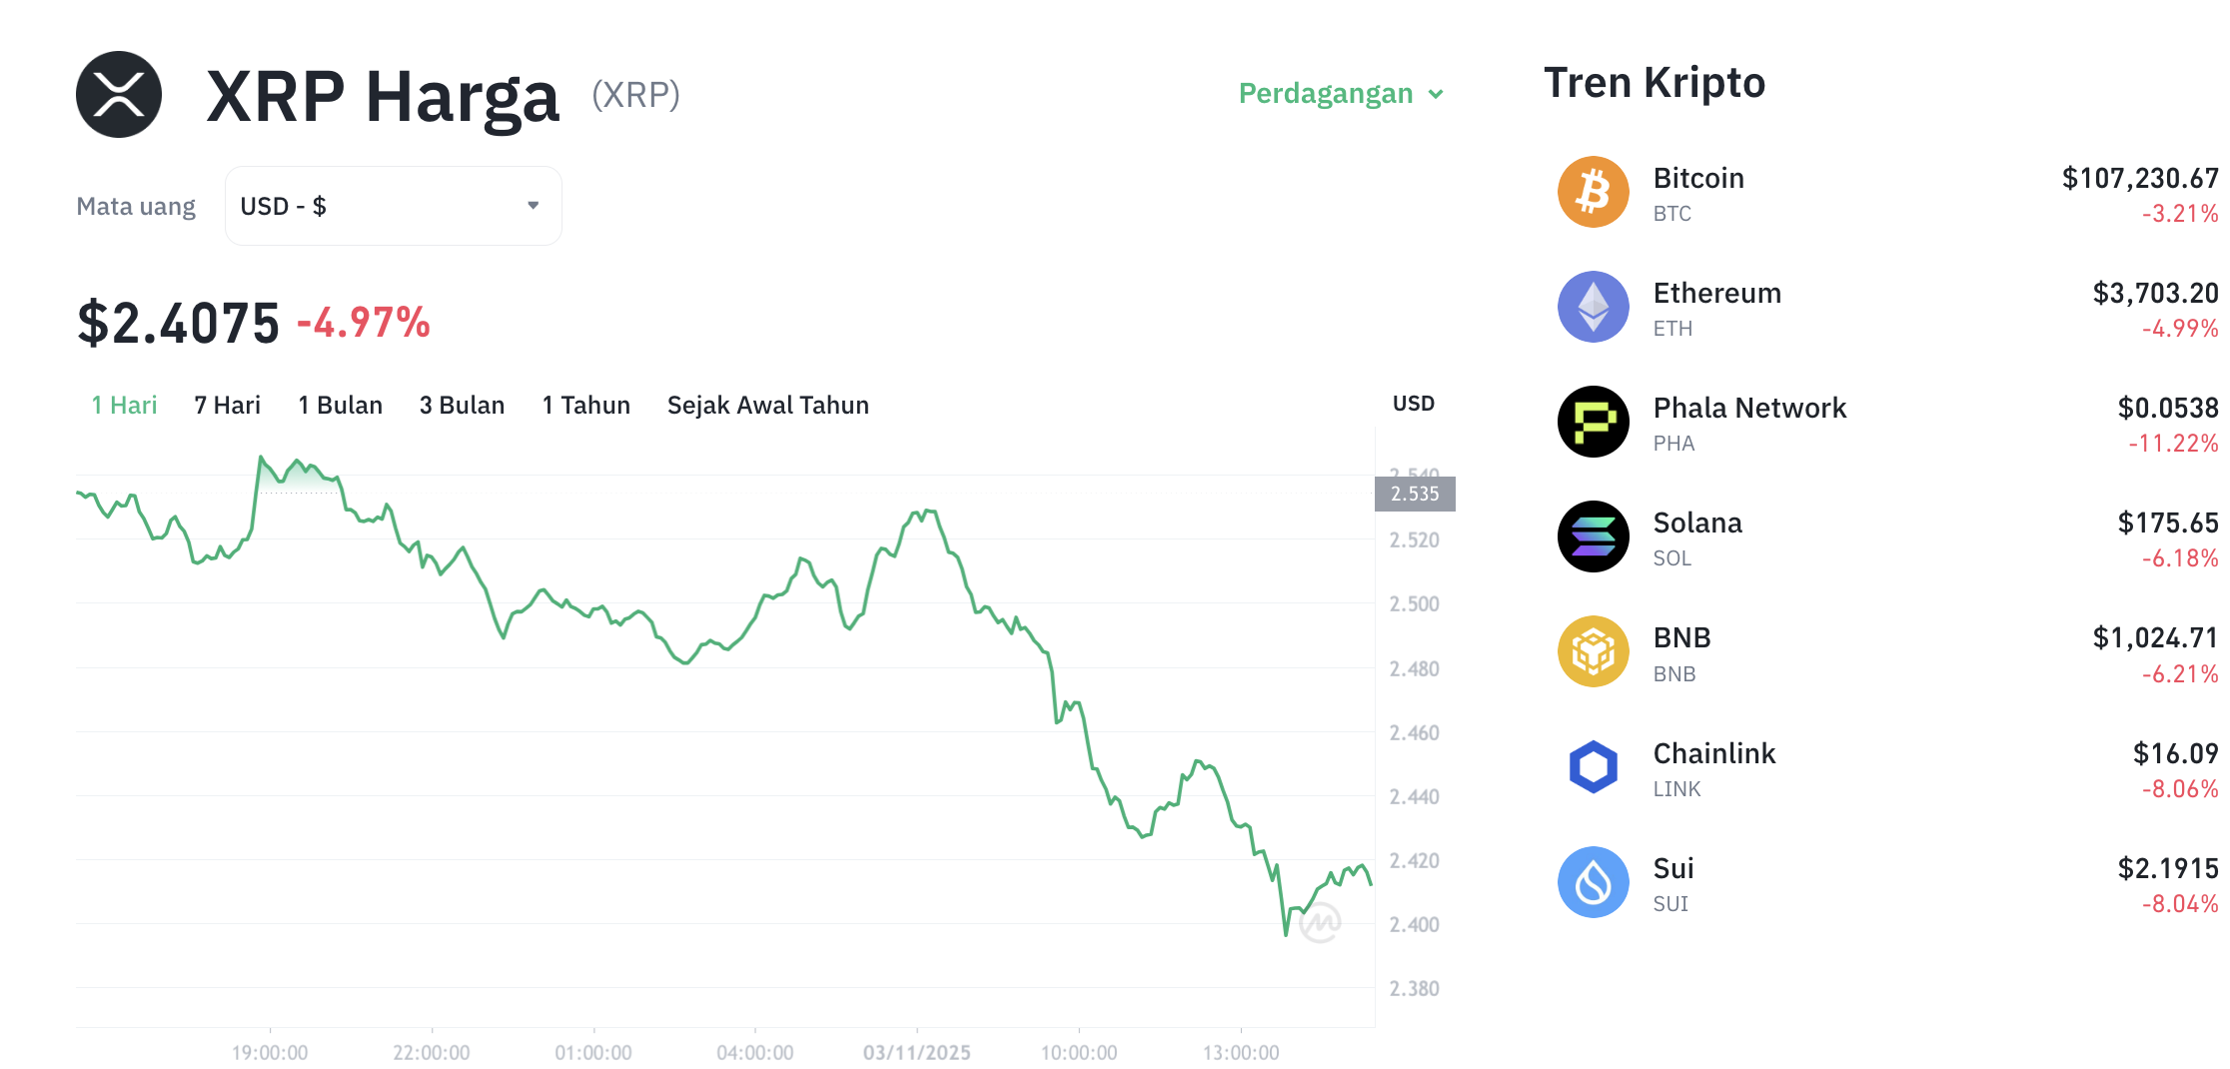The image size is (2230, 1069).
Task: Select the Phala Network icon
Action: coord(1592,422)
